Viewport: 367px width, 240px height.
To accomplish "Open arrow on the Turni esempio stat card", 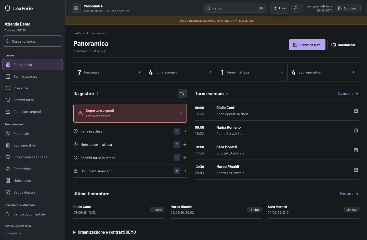I will coord(210,72).
